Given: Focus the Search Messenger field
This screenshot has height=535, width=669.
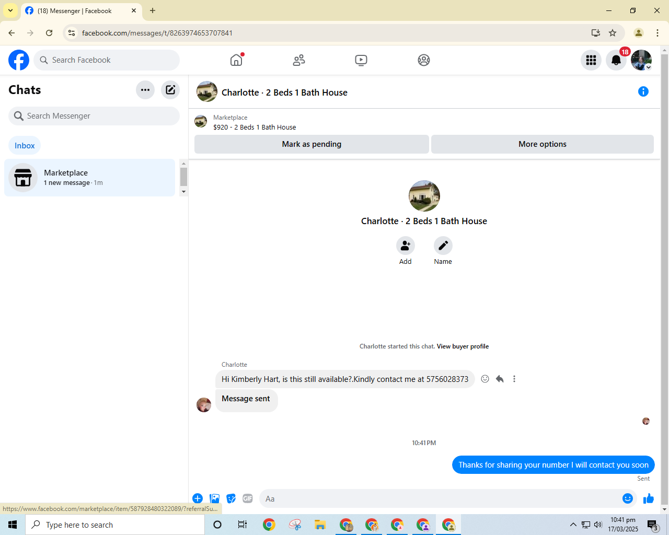Looking at the screenshot, I should tap(94, 116).
